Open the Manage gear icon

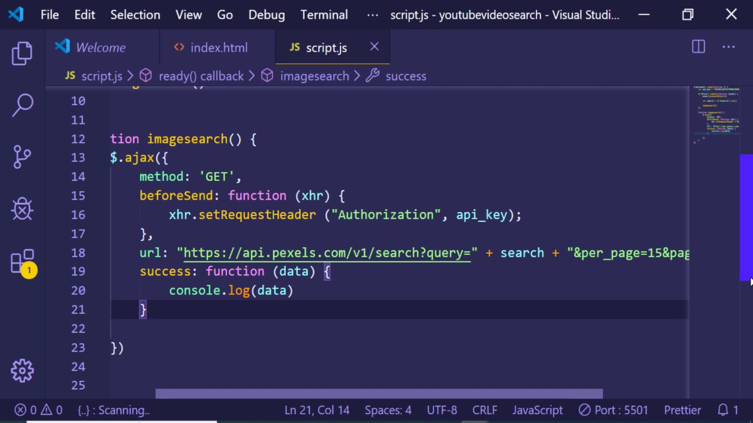22,370
